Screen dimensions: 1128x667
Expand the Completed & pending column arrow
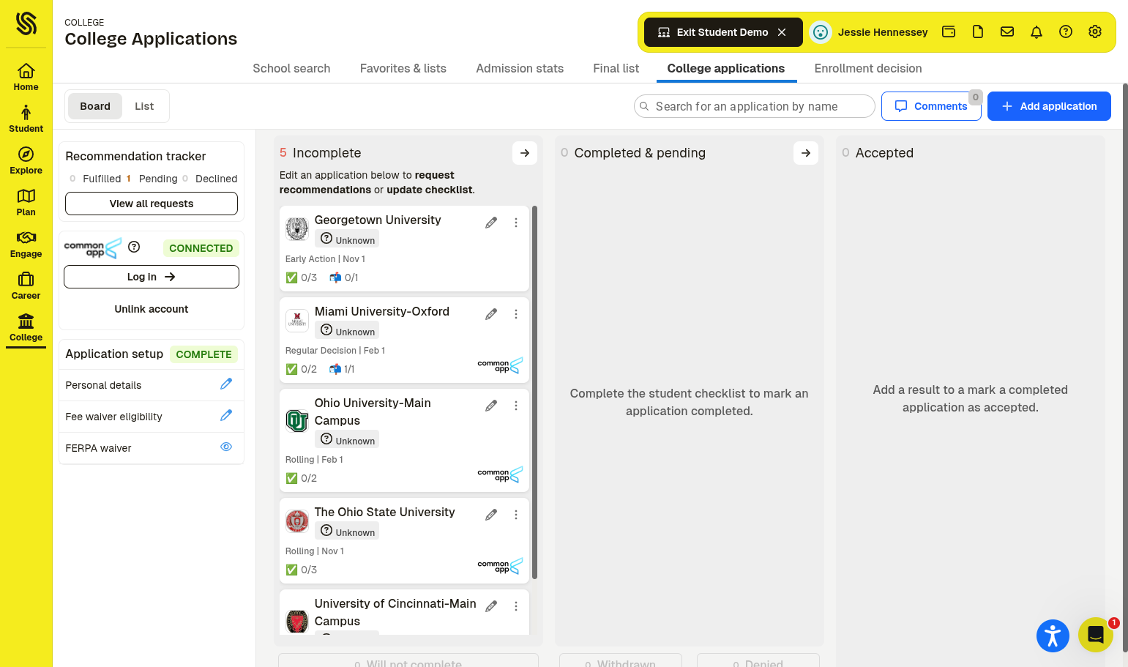[806, 153]
